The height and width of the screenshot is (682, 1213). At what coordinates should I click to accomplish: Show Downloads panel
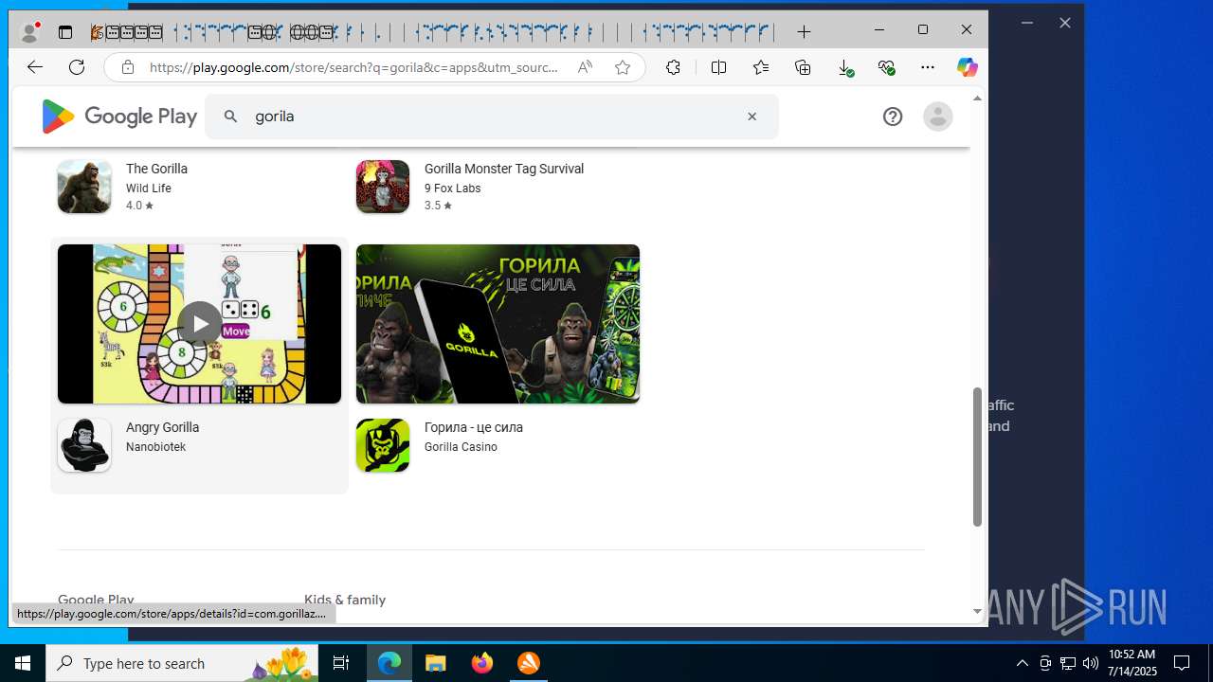(844, 67)
